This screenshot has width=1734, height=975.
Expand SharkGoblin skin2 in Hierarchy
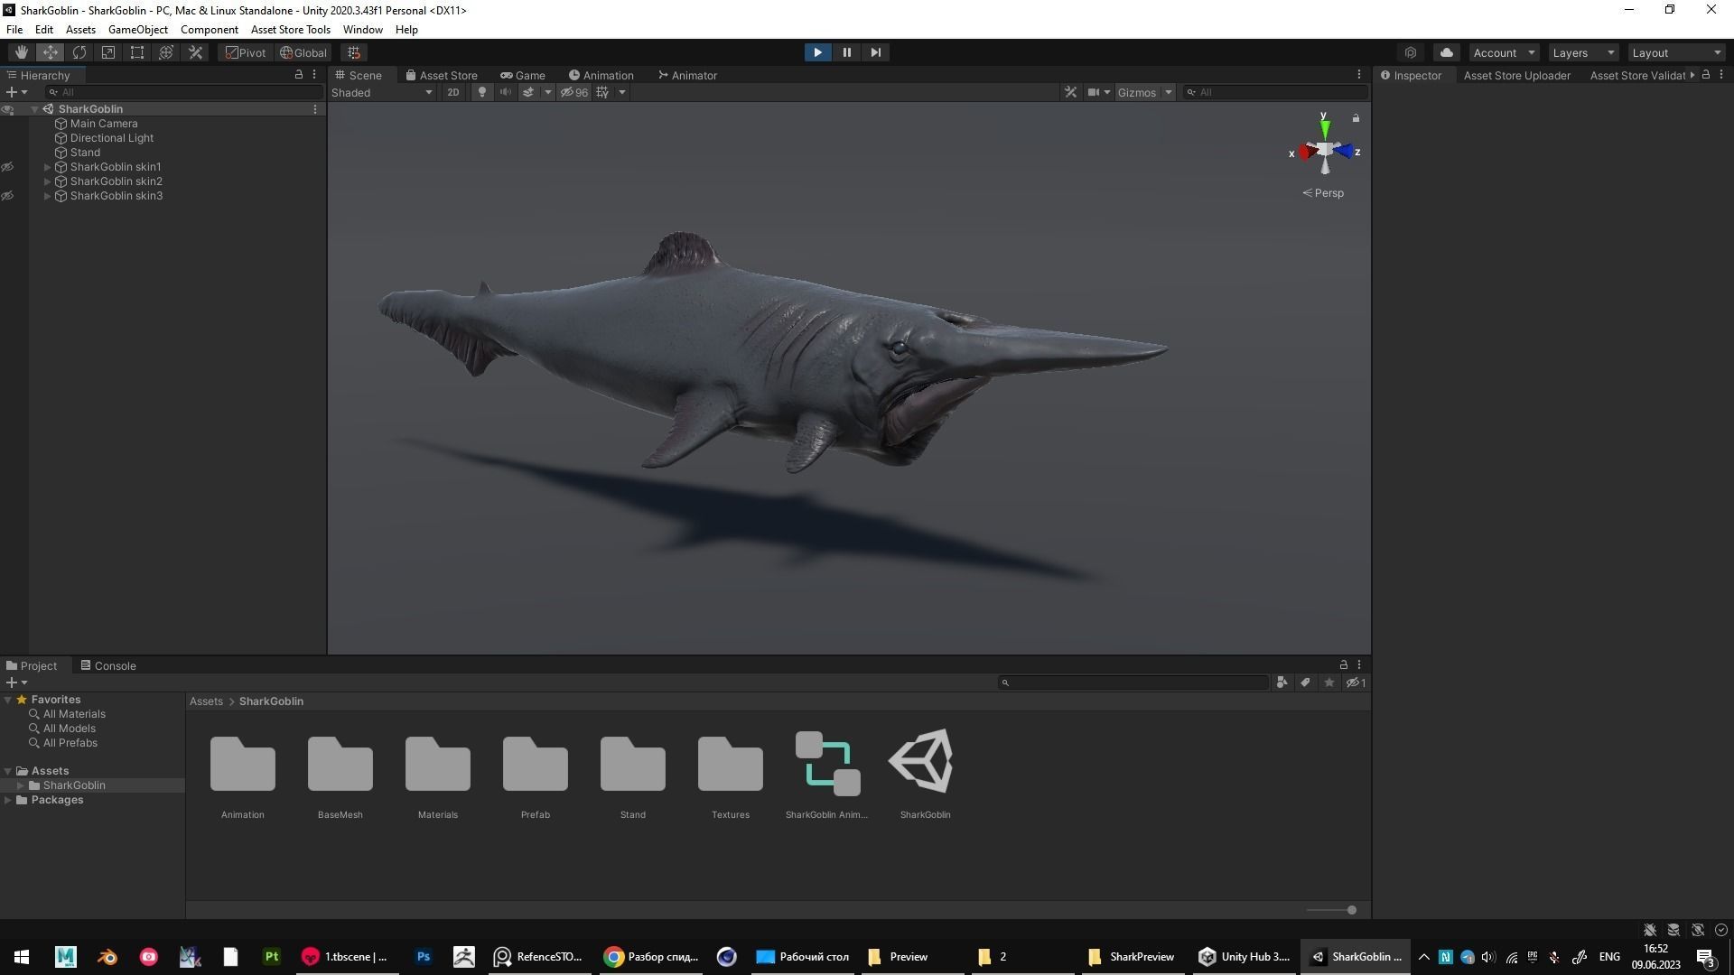tap(48, 181)
